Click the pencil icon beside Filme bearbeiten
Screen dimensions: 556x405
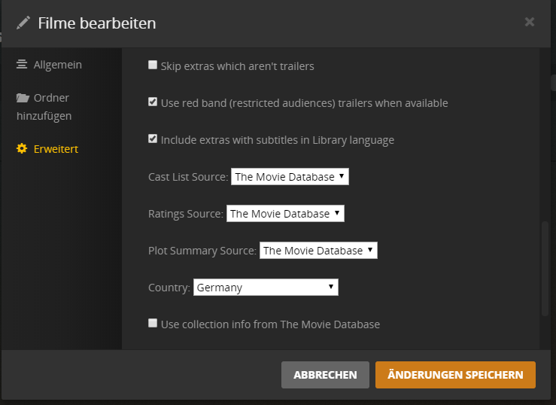pyautogui.click(x=23, y=23)
